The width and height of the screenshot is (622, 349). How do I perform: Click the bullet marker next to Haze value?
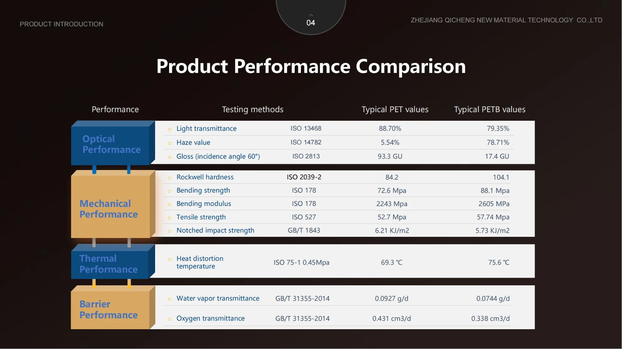click(x=169, y=143)
